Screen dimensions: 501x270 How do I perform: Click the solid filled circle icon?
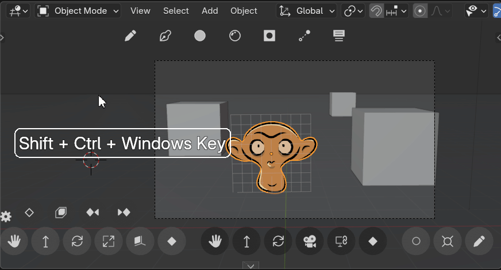pos(200,36)
